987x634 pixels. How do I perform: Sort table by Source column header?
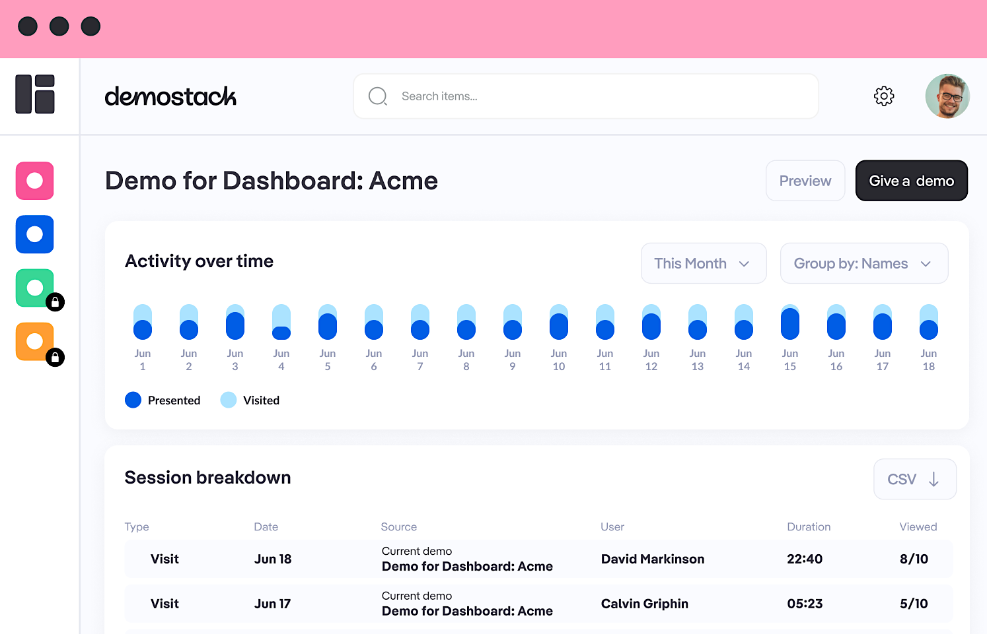click(x=399, y=526)
